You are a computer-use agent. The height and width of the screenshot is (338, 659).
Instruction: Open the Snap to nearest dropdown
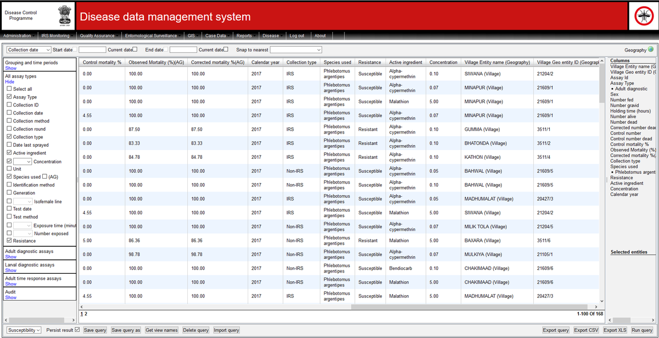[x=295, y=50]
